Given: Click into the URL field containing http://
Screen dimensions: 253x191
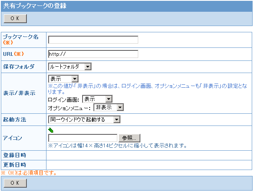Looking at the screenshot, I should click(93, 54).
